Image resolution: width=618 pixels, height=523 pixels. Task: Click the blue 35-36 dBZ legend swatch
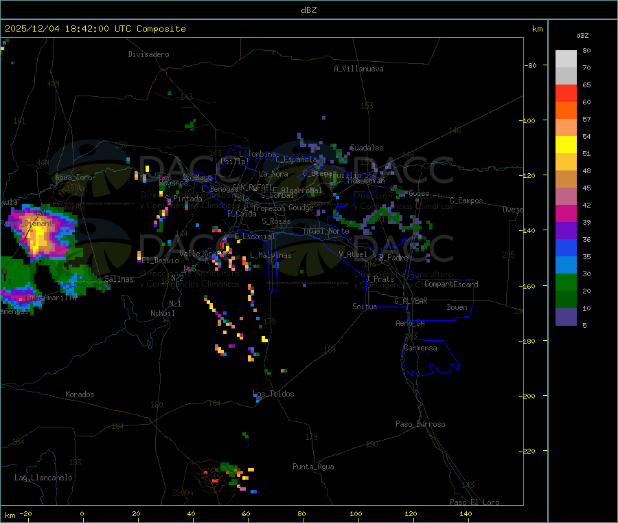[566, 247]
